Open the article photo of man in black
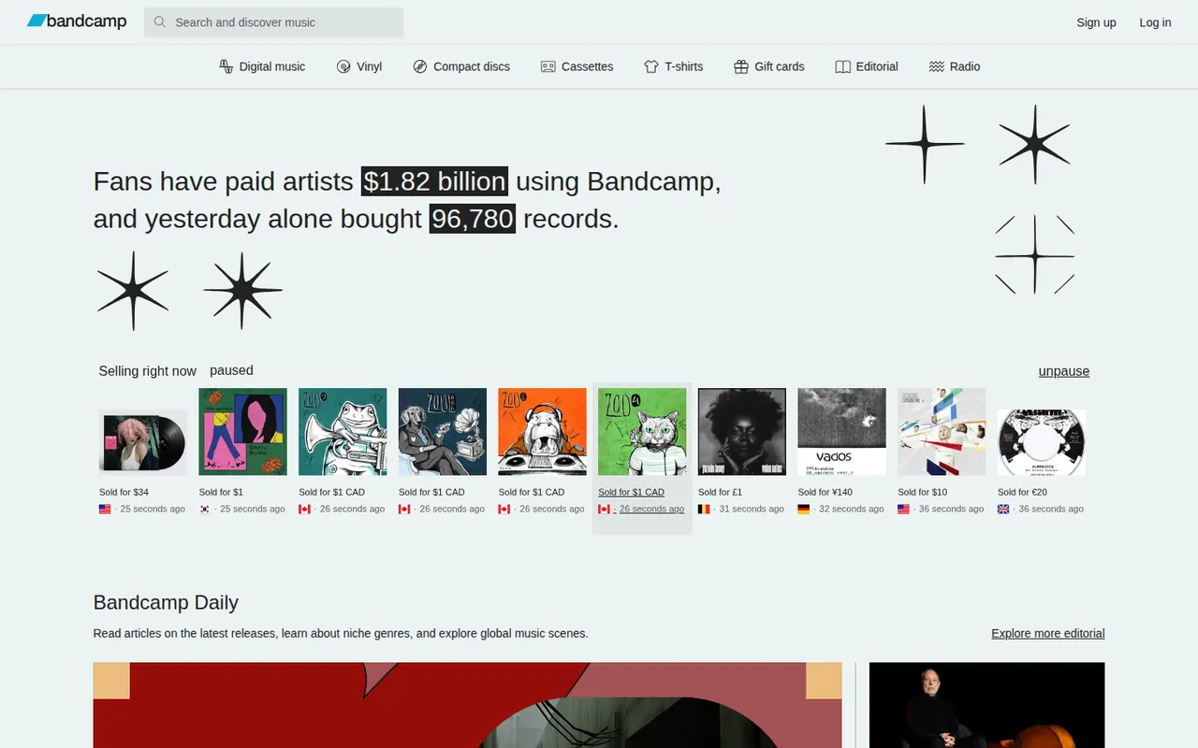Viewport: 1198px width, 748px height. (987, 705)
